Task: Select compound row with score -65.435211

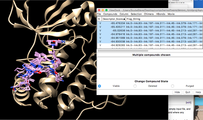Action: pyautogui.click(x=150, y=27)
